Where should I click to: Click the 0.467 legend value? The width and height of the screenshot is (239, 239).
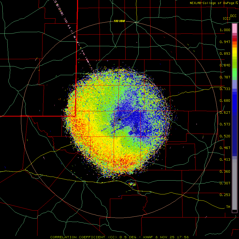pos(225,148)
